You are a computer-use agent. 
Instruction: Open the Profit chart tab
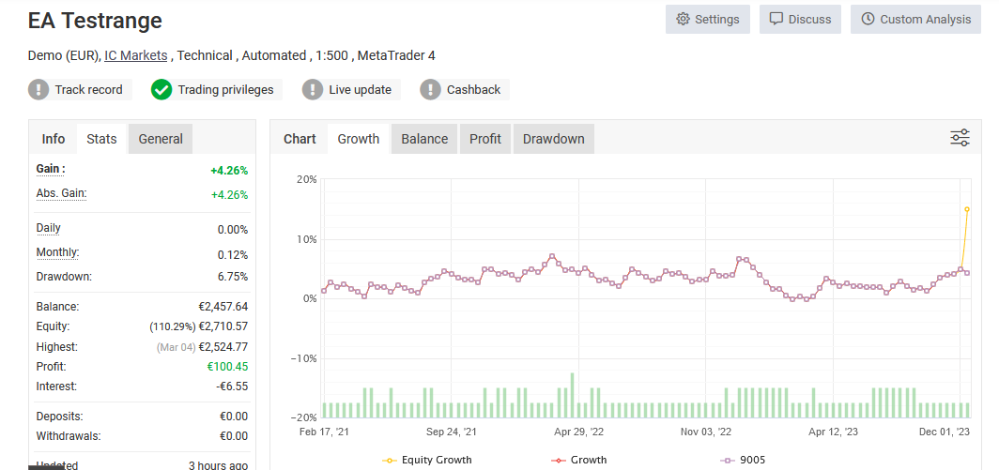tap(485, 139)
